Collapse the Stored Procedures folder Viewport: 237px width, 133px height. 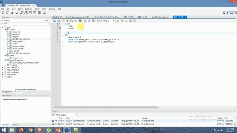pos(5,60)
